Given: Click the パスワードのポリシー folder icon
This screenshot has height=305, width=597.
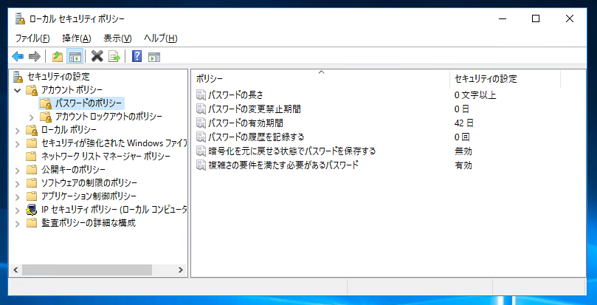Looking at the screenshot, I should [45, 103].
